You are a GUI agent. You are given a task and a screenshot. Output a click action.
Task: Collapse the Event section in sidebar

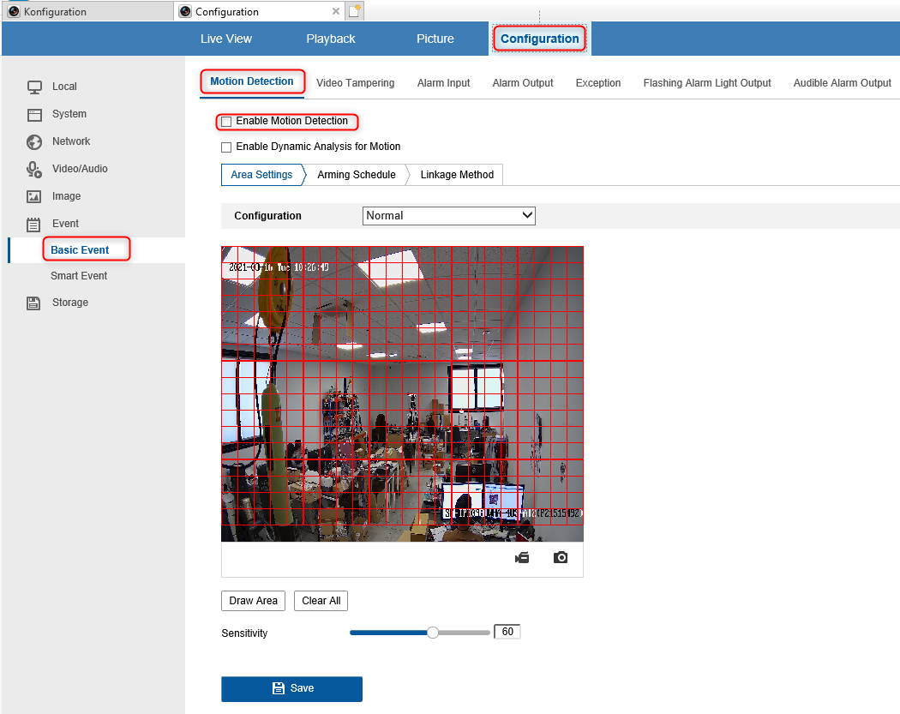[x=65, y=224]
